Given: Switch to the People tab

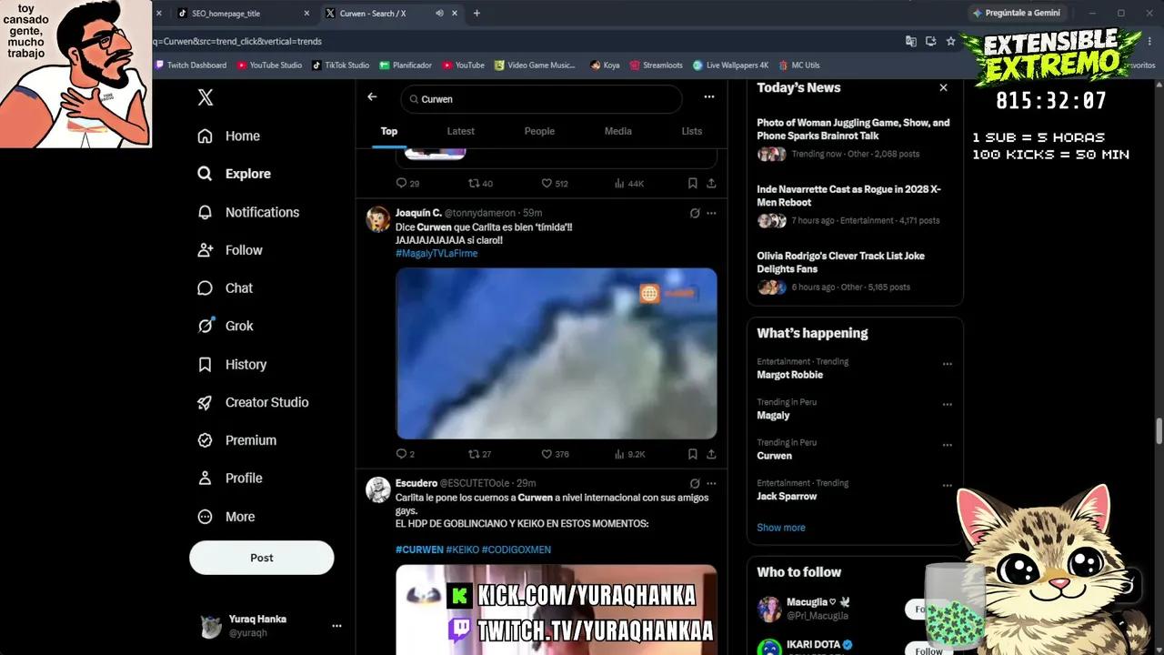Looking at the screenshot, I should tap(539, 131).
